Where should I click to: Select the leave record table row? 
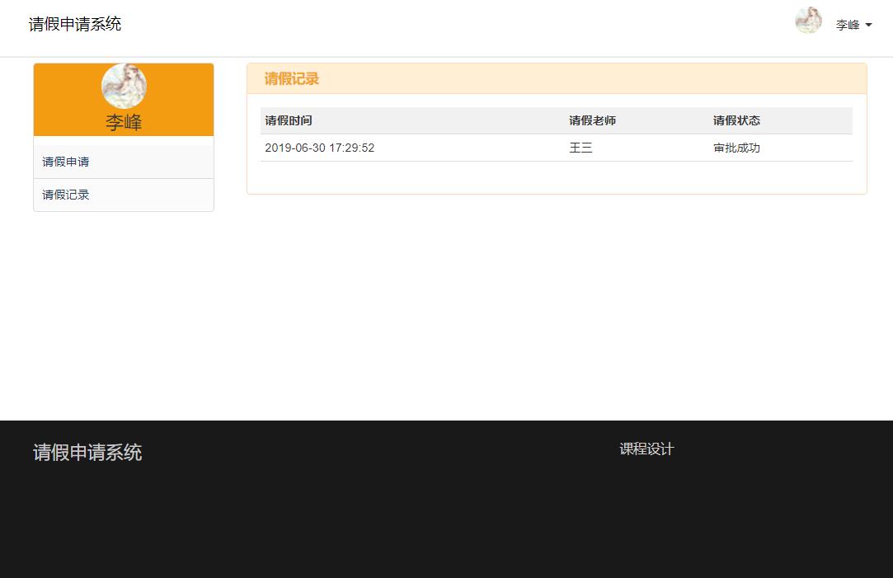(454, 148)
